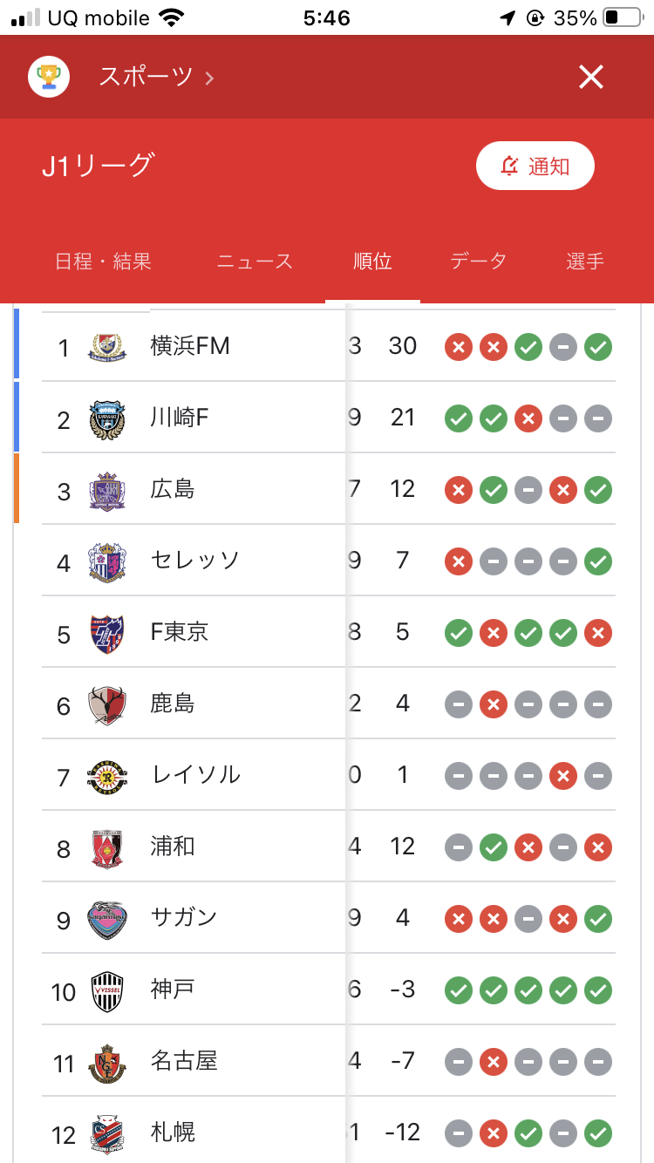Open the ニュース tab
This screenshot has height=1163, width=654.
[255, 261]
